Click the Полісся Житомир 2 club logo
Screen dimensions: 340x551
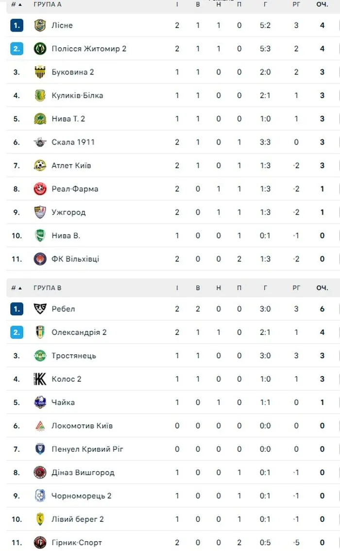[40, 49]
